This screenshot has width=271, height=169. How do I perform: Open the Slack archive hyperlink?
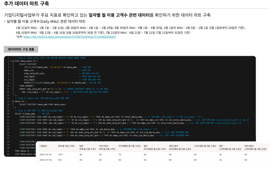[x=69, y=37]
